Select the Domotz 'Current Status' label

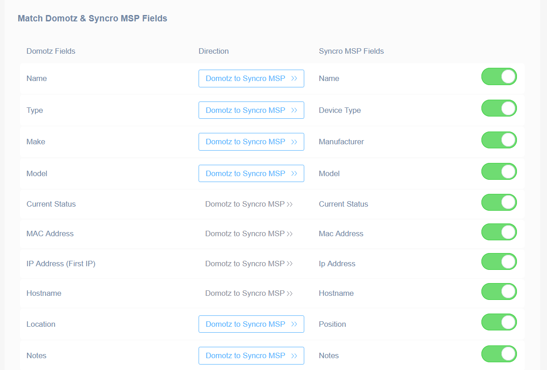pyautogui.click(x=51, y=204)
